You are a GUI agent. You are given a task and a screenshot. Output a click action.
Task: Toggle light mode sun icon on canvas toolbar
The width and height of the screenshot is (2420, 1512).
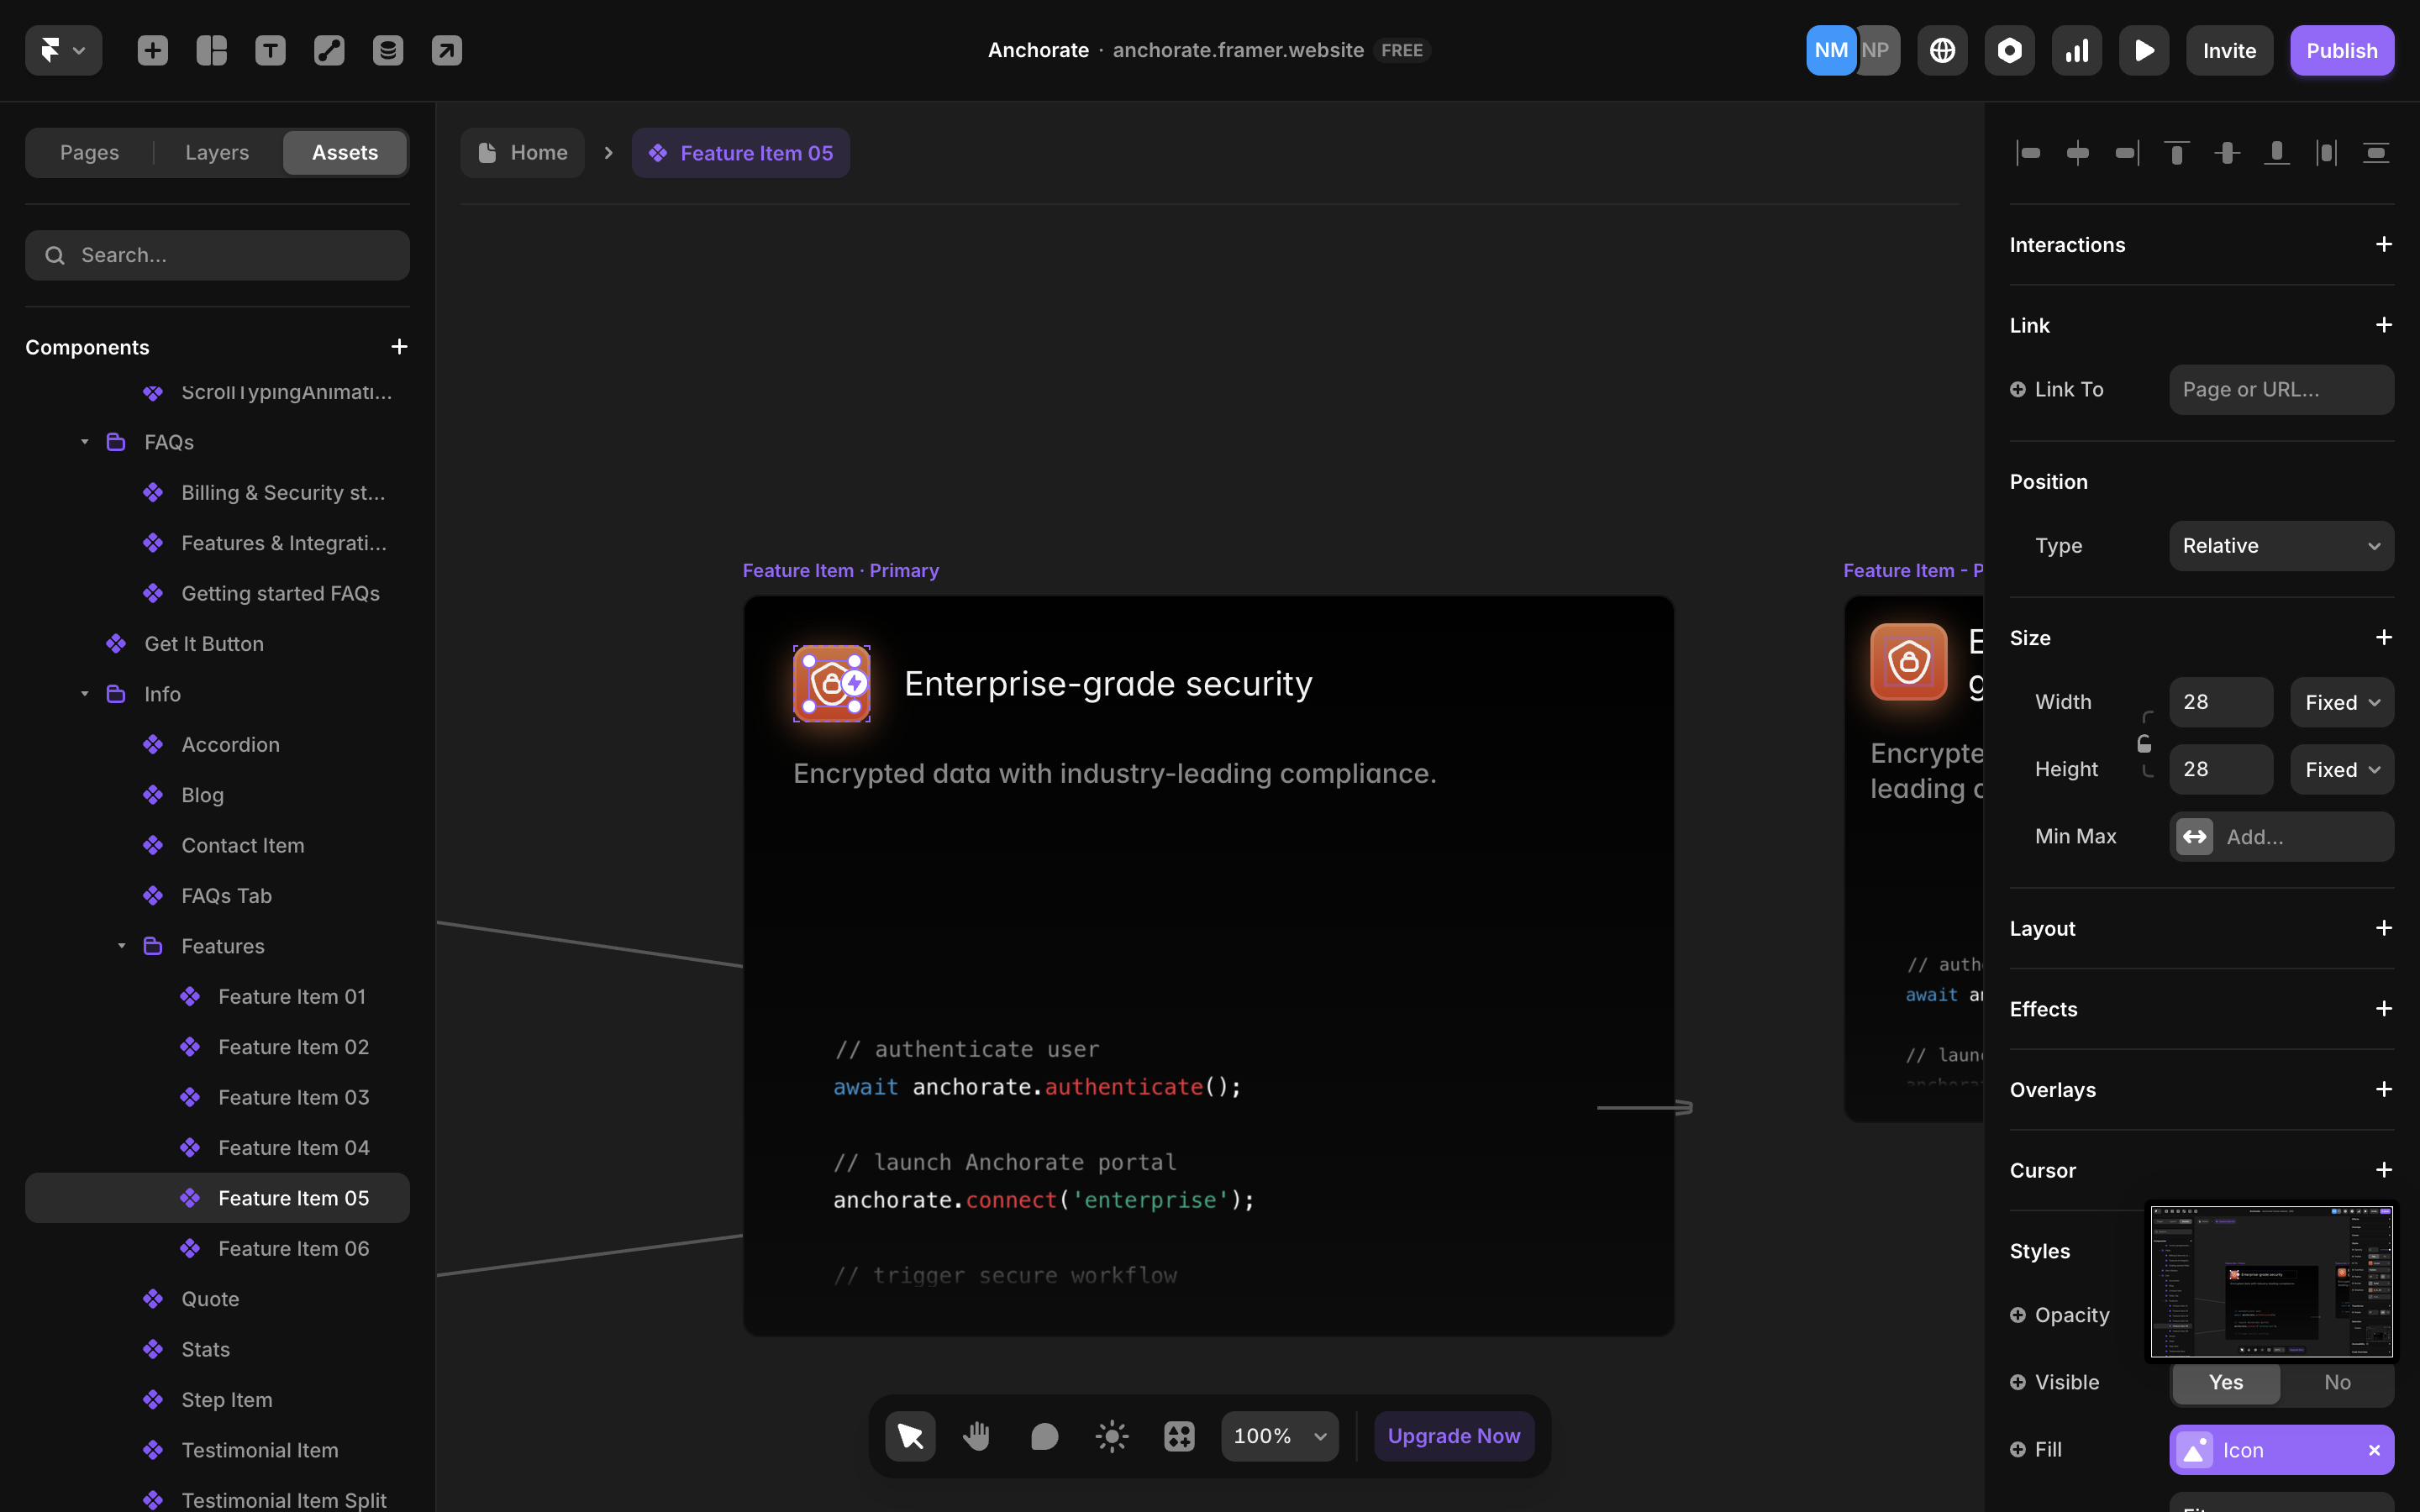1111,1436
